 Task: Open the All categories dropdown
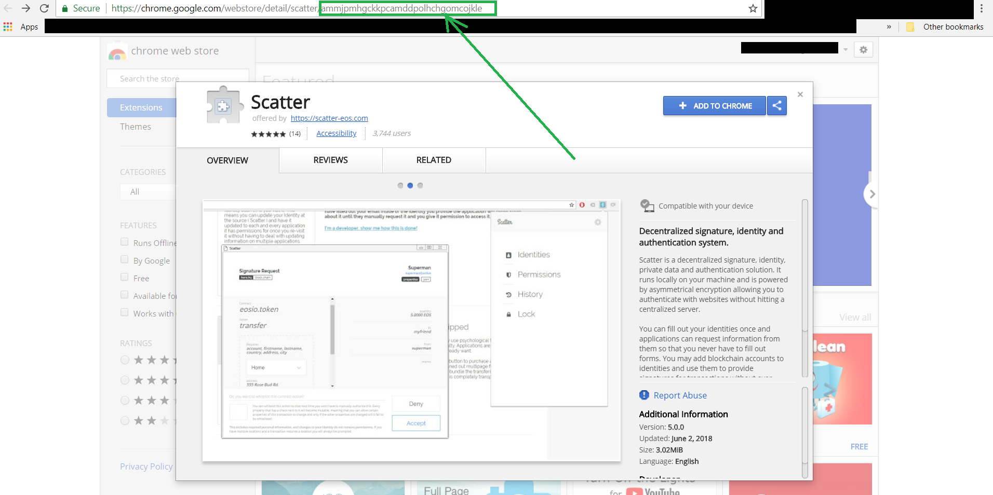(x=148, y=191)
